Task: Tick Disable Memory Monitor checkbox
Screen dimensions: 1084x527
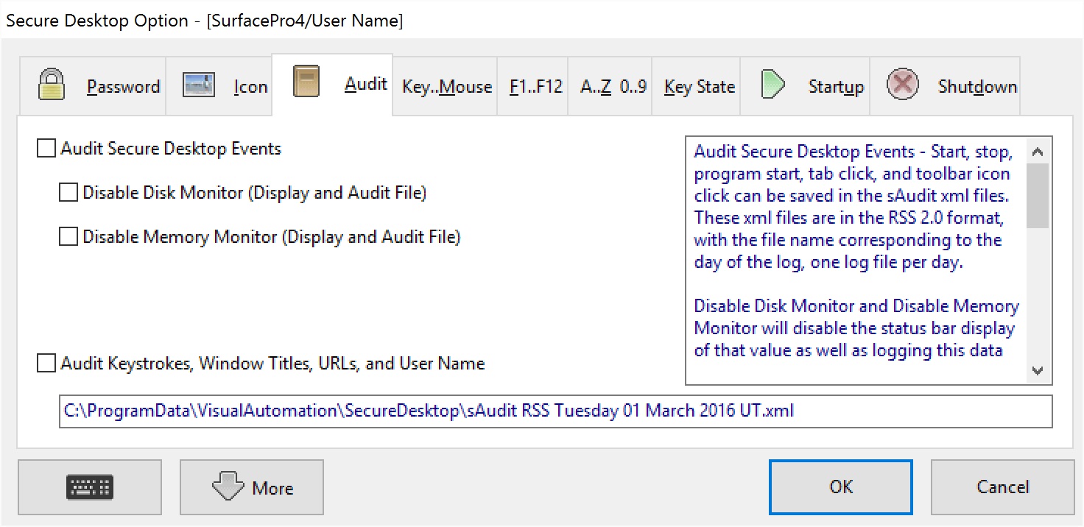Action: [68, 238]
